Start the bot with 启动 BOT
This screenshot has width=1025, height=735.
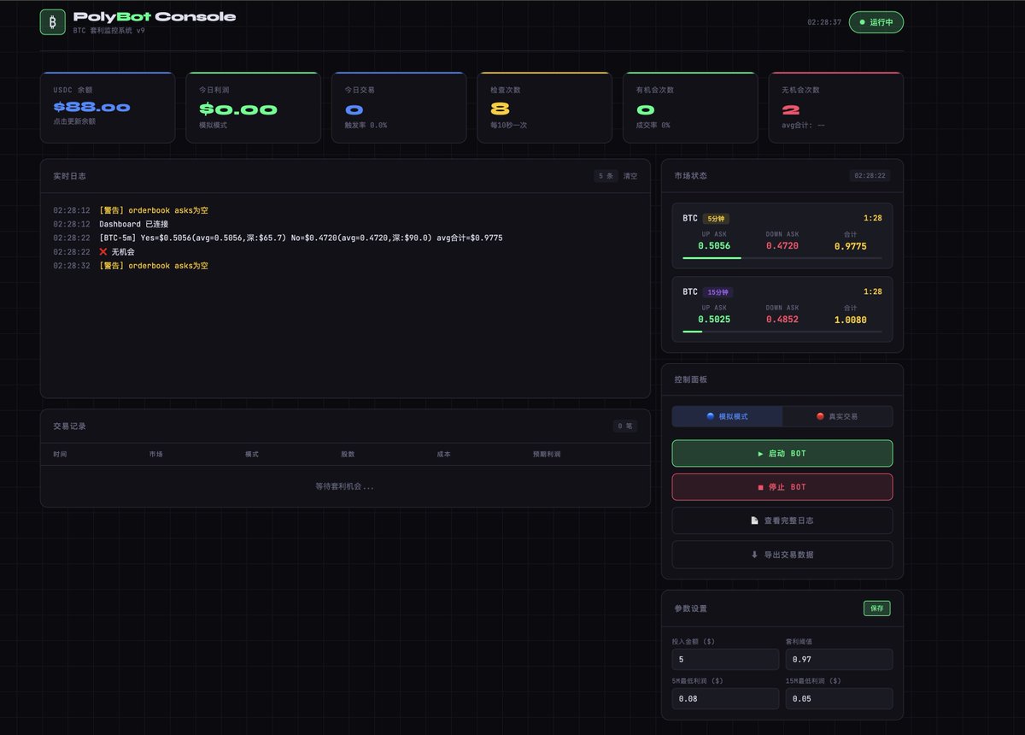pos(782,454)
